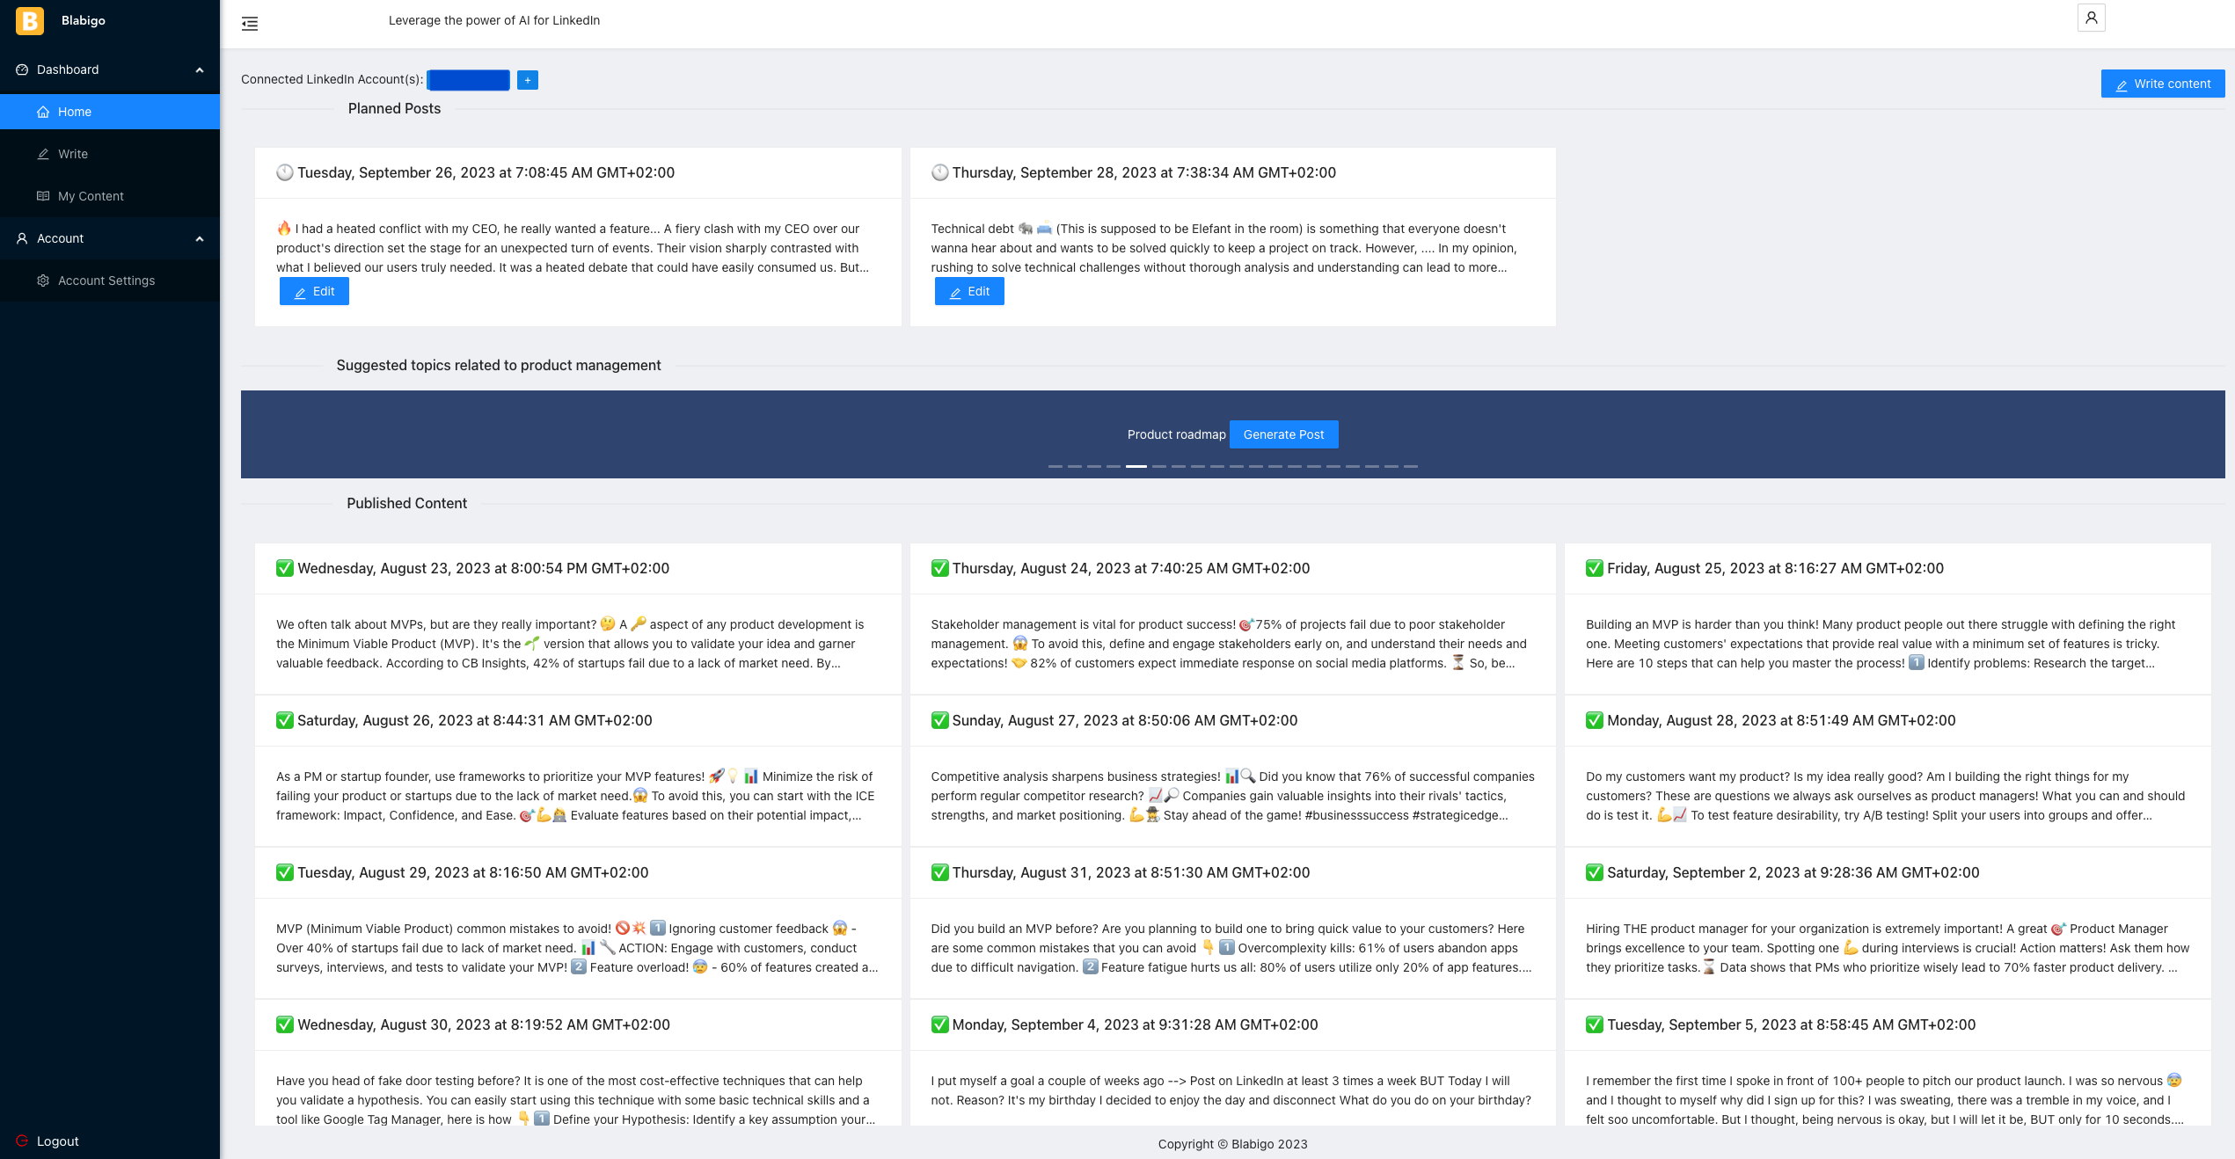2235x1159 pixels.
Task: Go to Home in sidebar
Action: 110,112
